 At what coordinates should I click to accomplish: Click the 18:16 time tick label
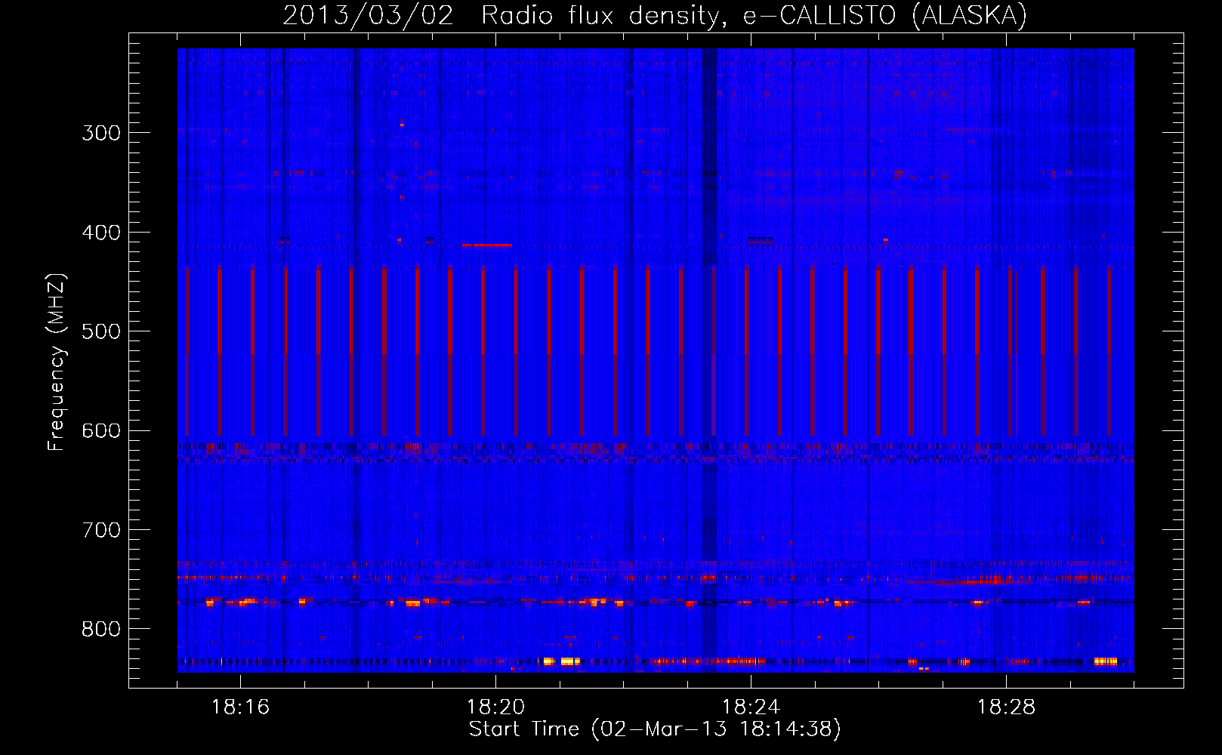point(240,707)
